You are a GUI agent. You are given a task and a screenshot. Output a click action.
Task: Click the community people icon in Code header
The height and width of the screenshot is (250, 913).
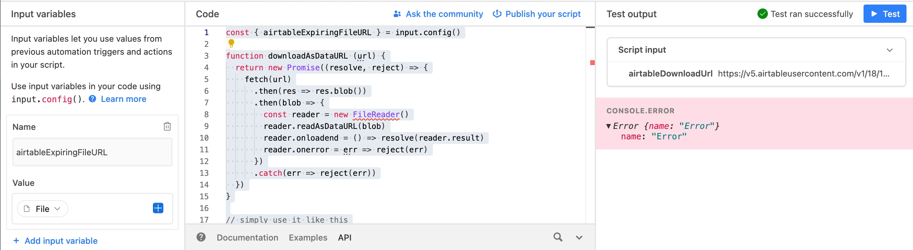pyautogui.click(x=397, y=14)
